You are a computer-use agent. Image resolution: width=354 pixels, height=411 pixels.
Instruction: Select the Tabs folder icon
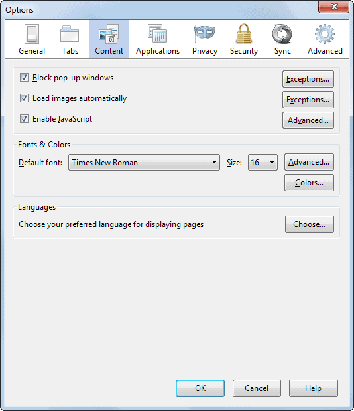(70, 34)
